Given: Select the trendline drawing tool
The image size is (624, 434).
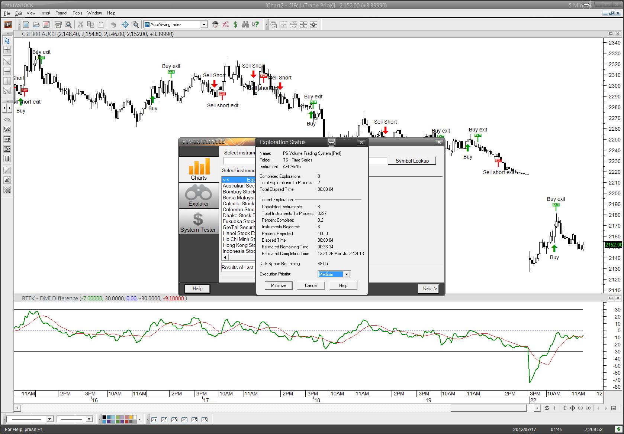Looking at the screenshot, I should (7, 62).
